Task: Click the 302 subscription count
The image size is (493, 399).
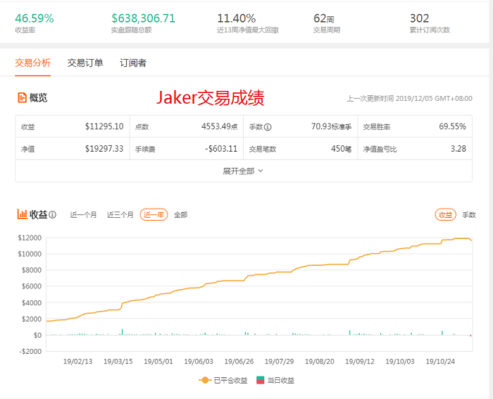Action: [420, 18]
